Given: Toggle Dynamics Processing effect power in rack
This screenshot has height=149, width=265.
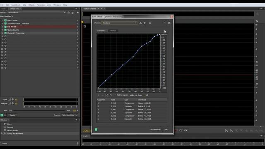Looking at the screenshot, I should point(5,33).
